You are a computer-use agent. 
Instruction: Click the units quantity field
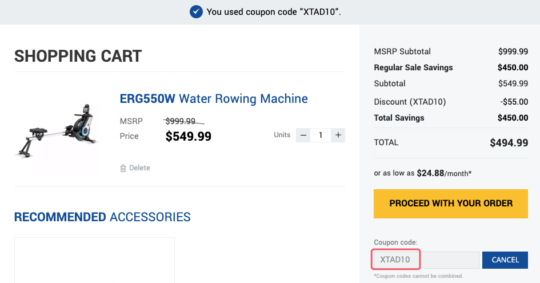(x=321, y=135)
